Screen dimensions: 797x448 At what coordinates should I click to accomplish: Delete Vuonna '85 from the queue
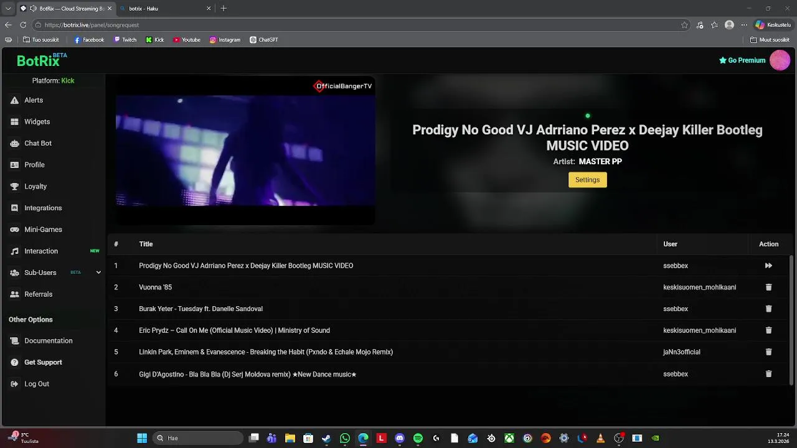coord(768,287)
